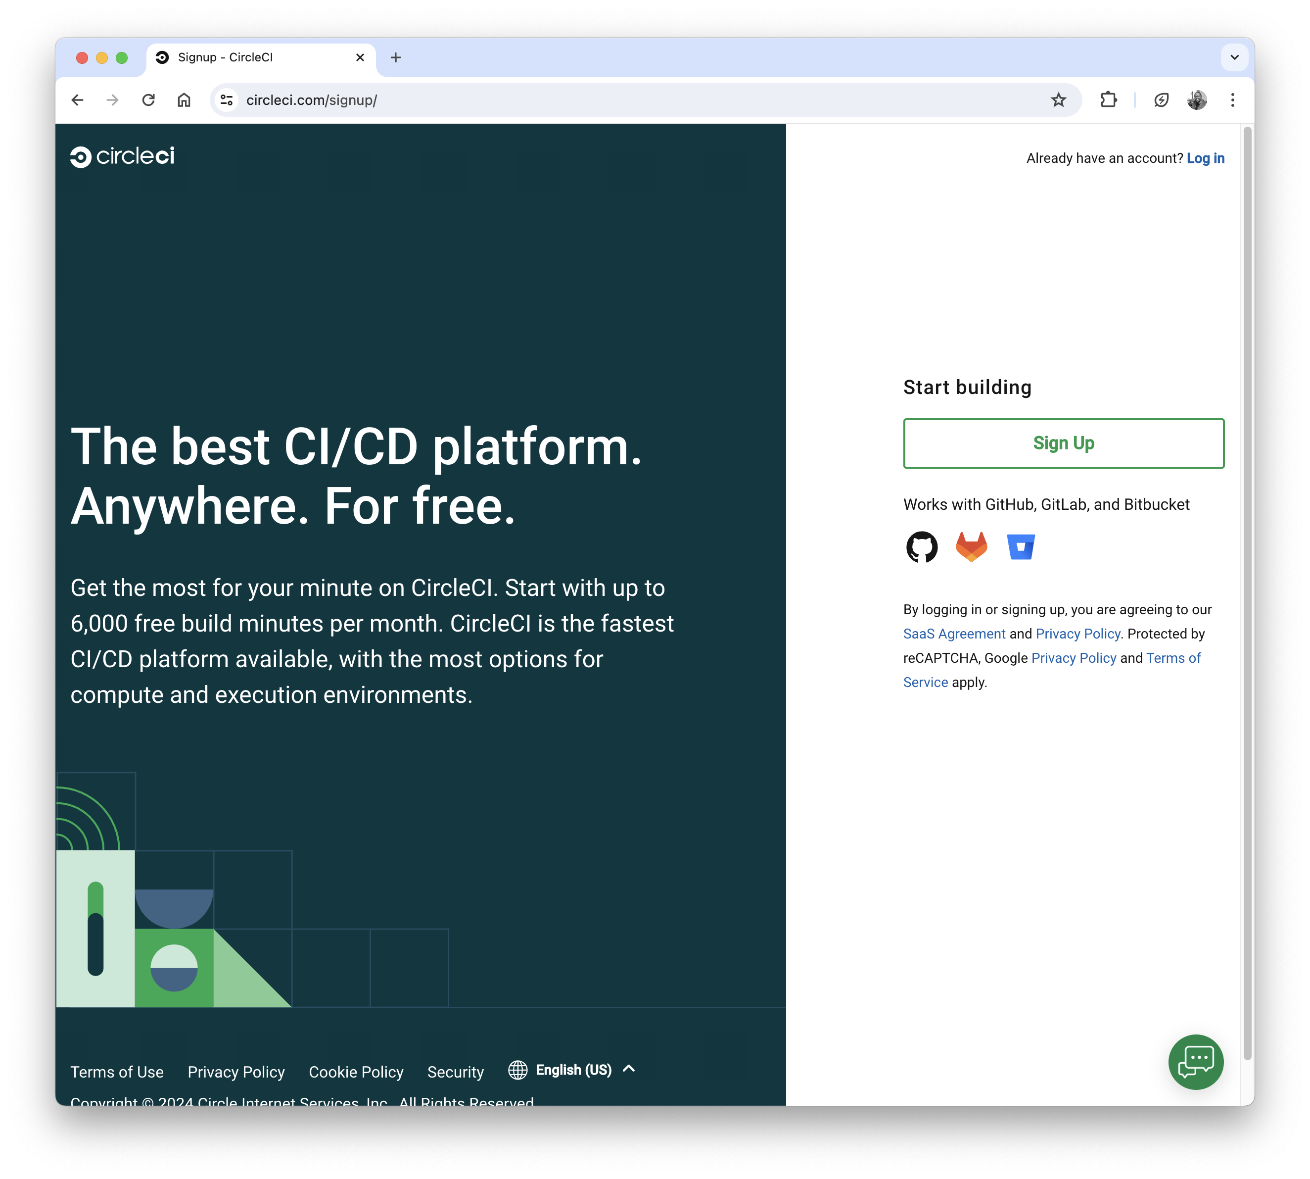Screen dimensions: 1310x1179
Task: Open Chrome three-dot menu
Action: (1232, 100)
